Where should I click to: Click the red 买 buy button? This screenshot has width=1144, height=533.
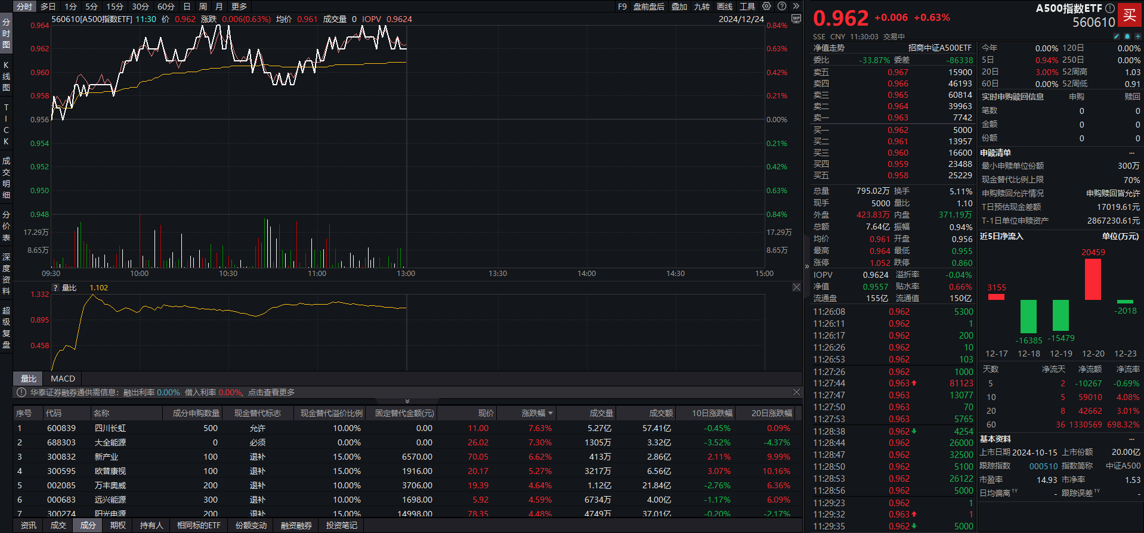1130,15
